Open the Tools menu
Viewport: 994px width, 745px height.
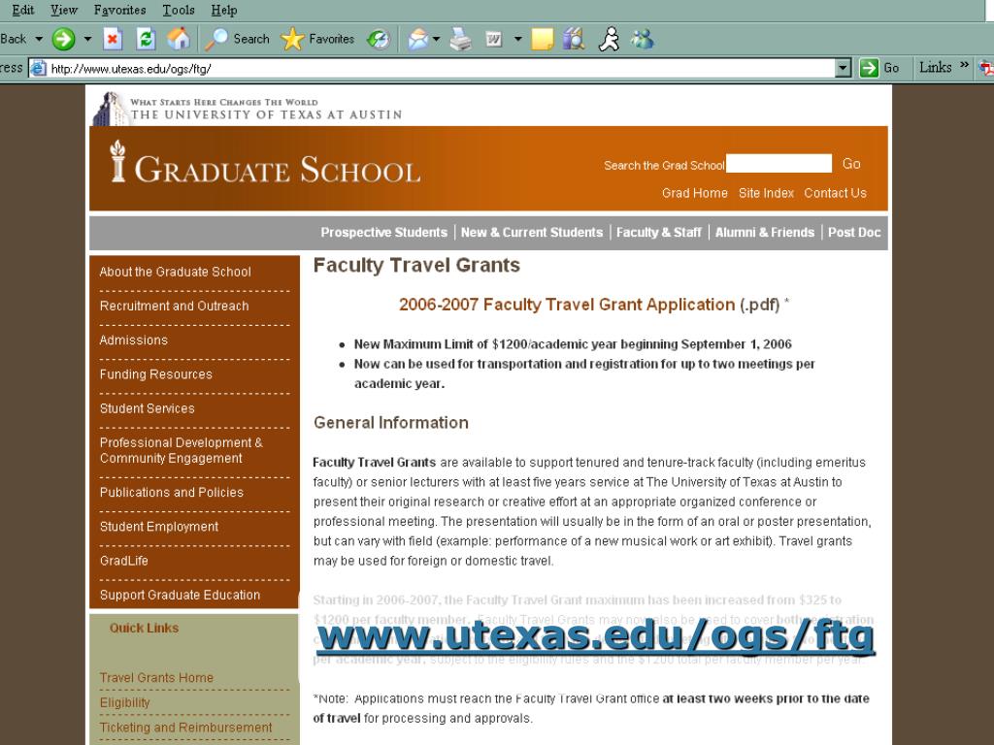179,10
